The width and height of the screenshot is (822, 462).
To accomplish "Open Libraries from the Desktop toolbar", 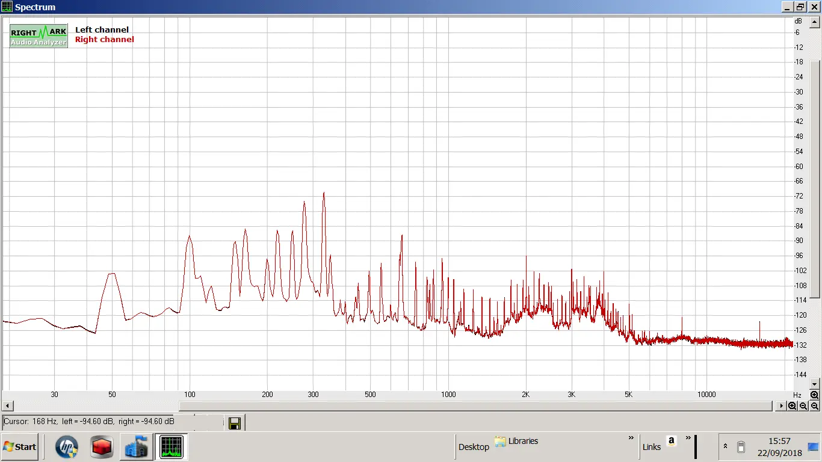I will [x=516, y=441].
